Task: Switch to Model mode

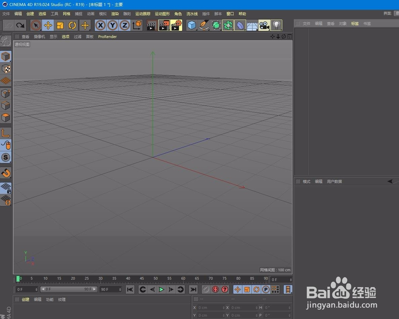Action: click(x=6, y=56)
